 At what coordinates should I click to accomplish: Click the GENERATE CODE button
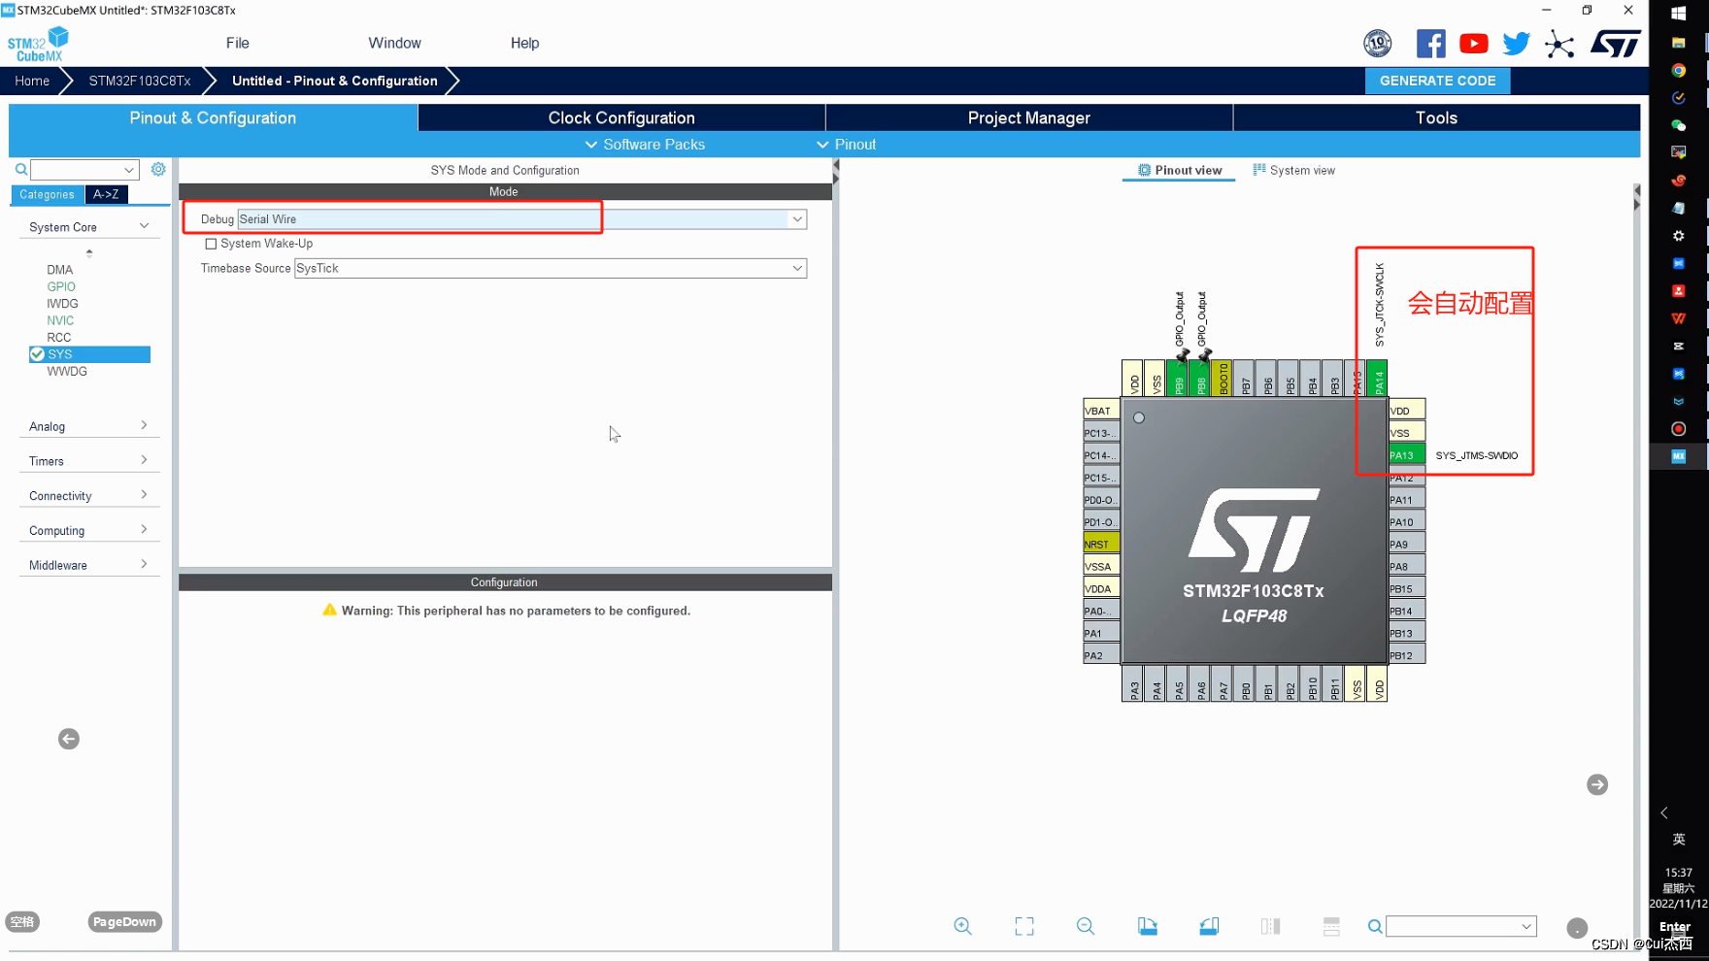point(1437,81)
